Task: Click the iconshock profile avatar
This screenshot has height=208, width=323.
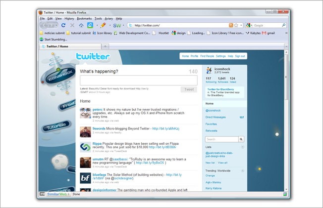Action: (x=209, y=70)
